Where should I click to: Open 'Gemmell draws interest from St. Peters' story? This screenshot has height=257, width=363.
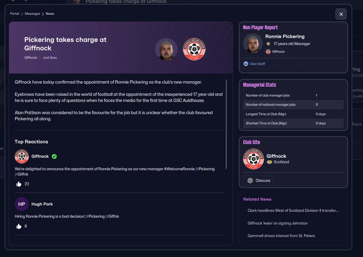point(281,236)
